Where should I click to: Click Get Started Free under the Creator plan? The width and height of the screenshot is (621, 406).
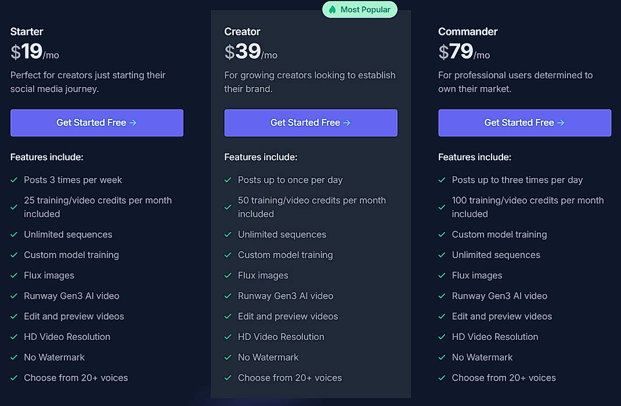point(310,122)
